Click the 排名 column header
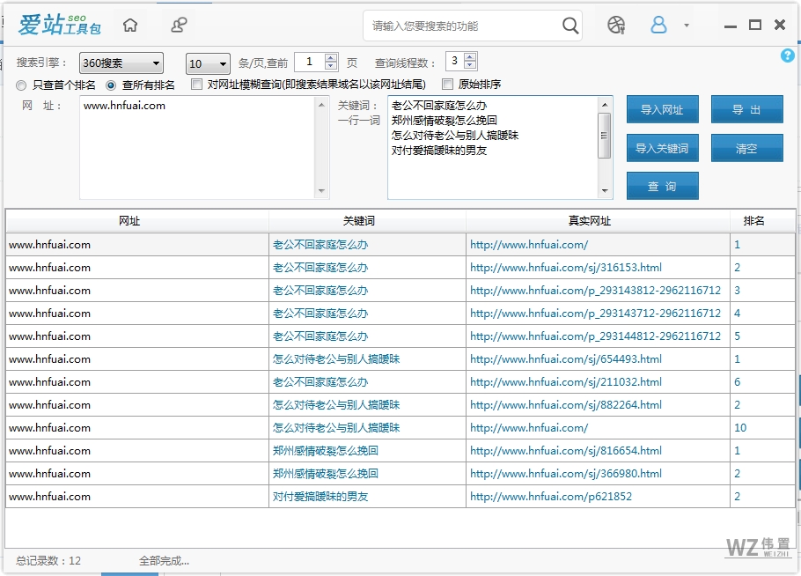The image size is (801, 576). (755, 221)
